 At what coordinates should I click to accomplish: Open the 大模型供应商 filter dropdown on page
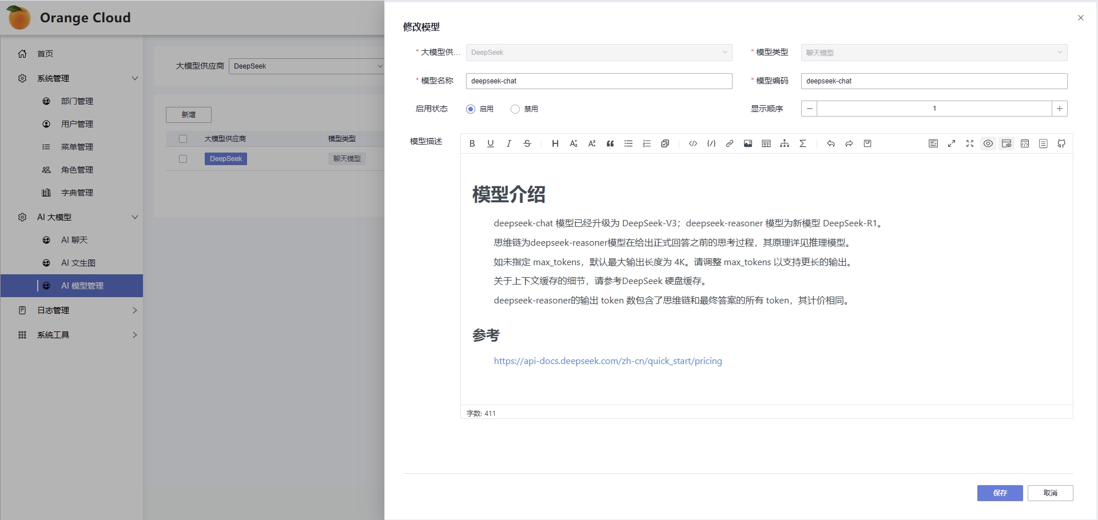[x=307, y=66]
